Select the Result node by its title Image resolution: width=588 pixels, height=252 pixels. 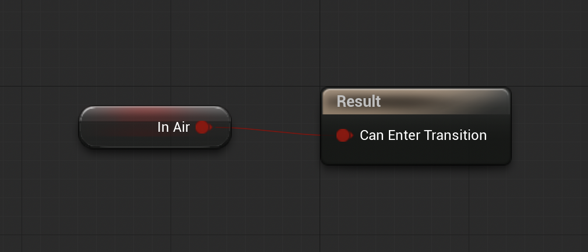click(x=359, y=102)
